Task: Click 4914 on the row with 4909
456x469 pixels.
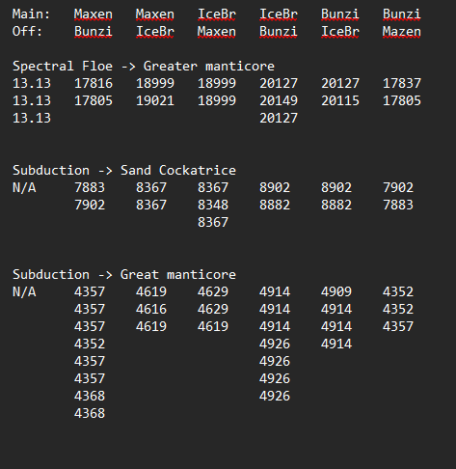Action: point(275,292)
